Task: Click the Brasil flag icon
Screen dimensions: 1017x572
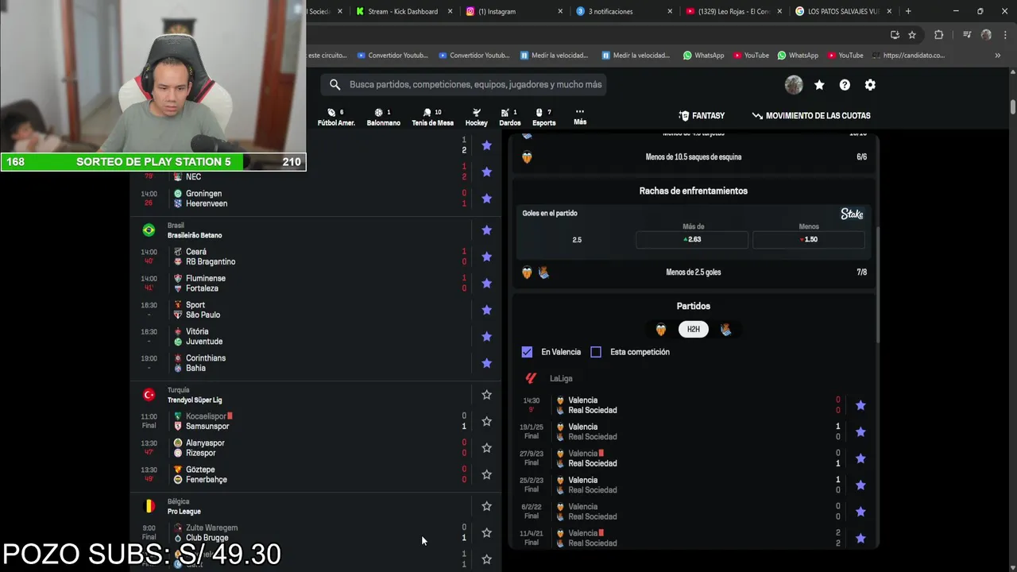Action: point(149,230)
